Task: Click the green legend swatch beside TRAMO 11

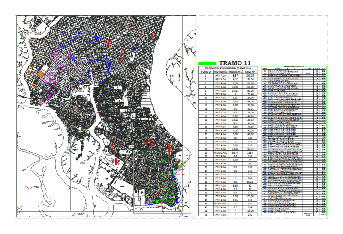Action: (x=207, y=63)
